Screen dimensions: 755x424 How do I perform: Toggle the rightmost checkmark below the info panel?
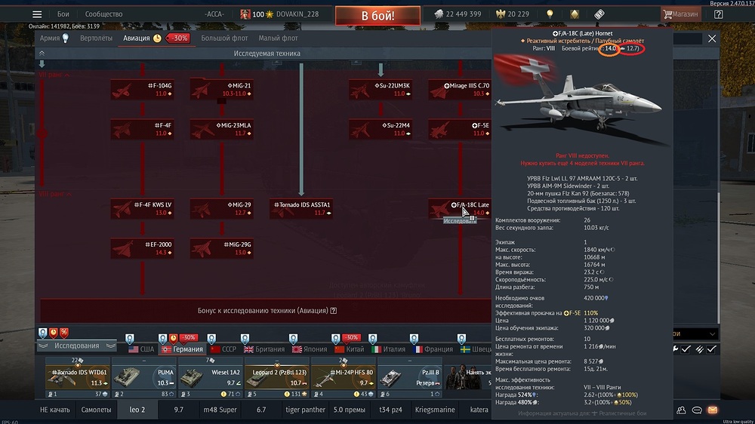(712, 349)
